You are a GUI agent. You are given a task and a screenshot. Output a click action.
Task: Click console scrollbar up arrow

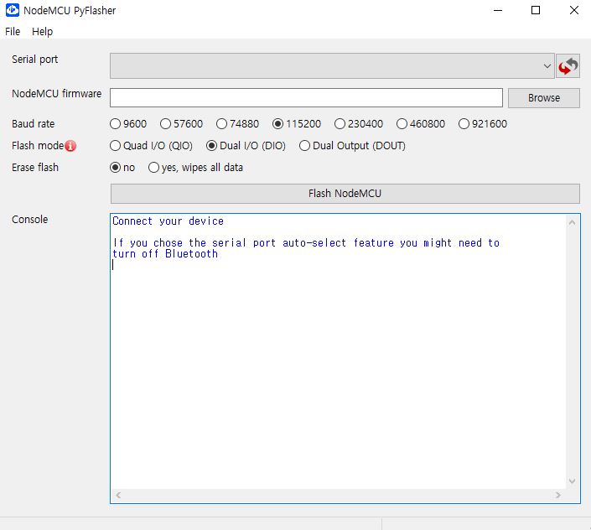pos(573,223)
